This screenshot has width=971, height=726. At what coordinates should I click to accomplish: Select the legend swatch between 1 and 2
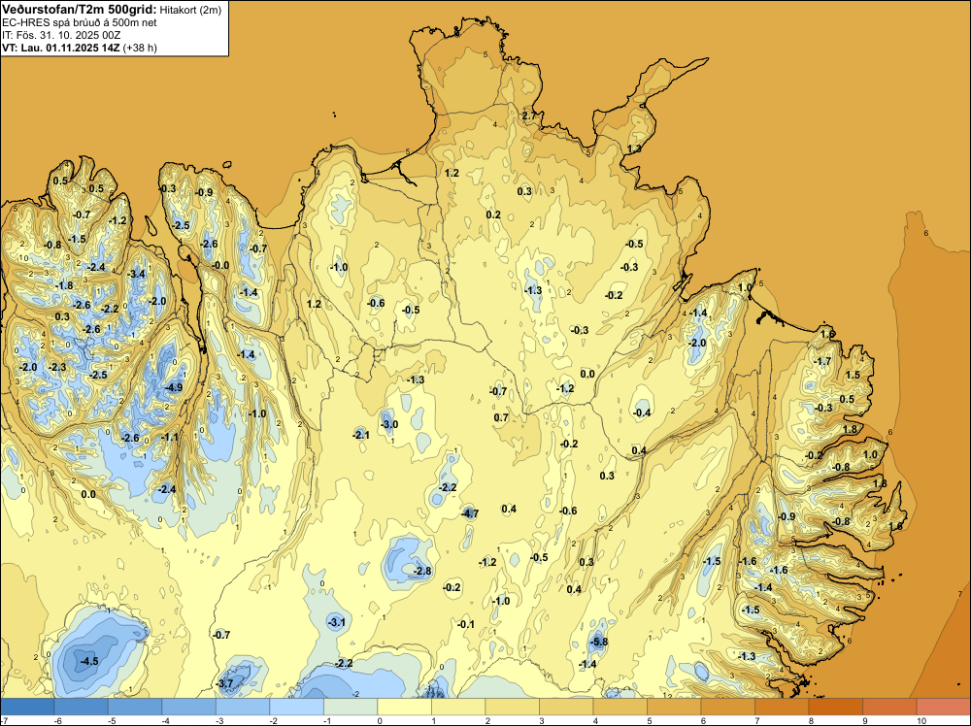pyautogui.click(x=458, y=707)
